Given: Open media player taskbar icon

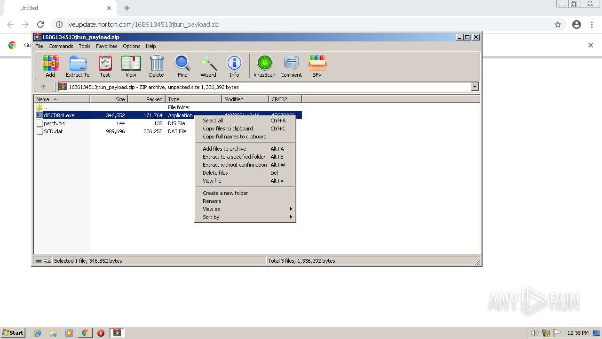Looking at the screenshot, I should coord(69,333).
